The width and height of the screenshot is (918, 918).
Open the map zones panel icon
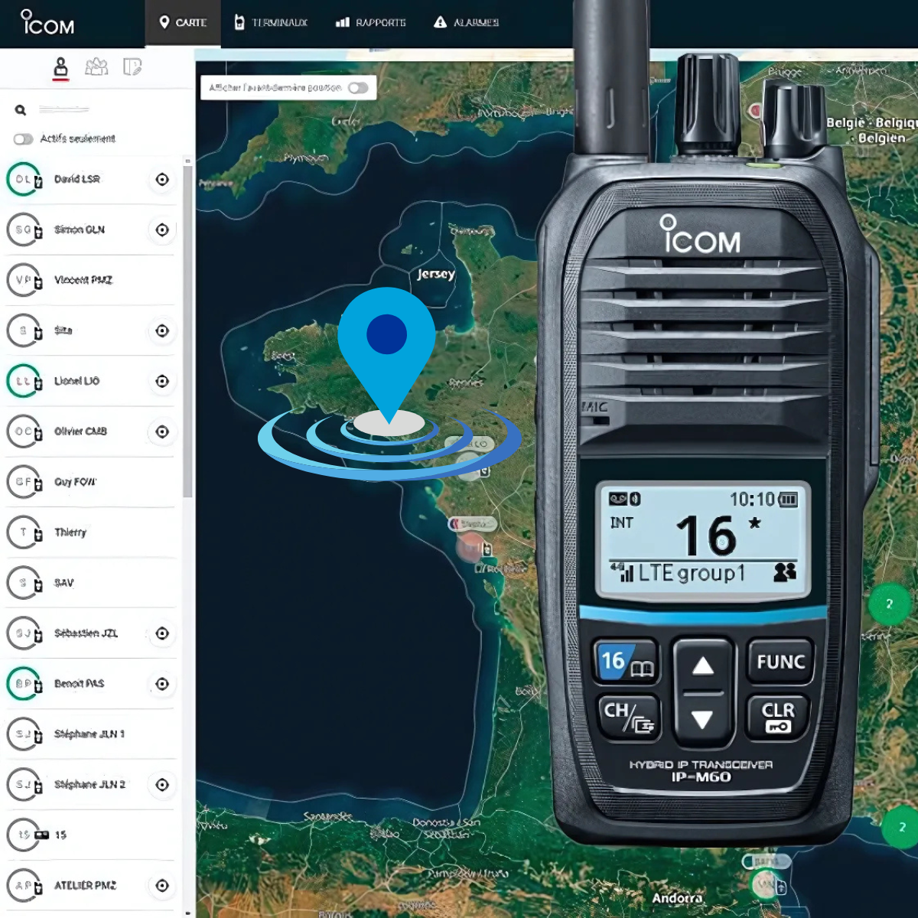[x=132, y=67]
